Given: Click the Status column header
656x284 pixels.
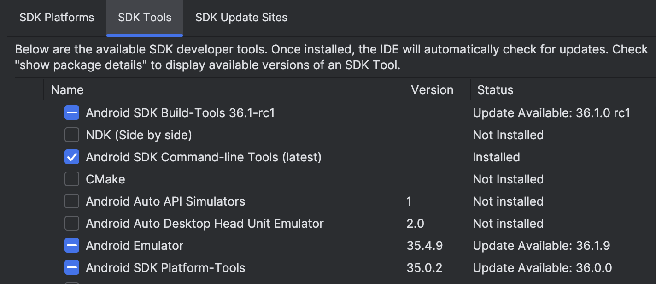Looking at the screenshot, I should pos(495,90).
